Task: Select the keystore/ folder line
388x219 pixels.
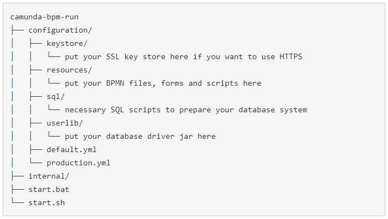Action: (67, 44)
